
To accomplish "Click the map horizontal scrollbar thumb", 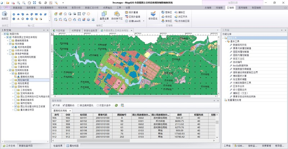I will [x=150, y=96].
